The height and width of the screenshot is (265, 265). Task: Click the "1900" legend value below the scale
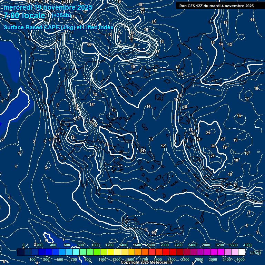click(158, 259)
